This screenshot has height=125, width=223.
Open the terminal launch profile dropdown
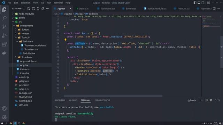pos(202,100)
